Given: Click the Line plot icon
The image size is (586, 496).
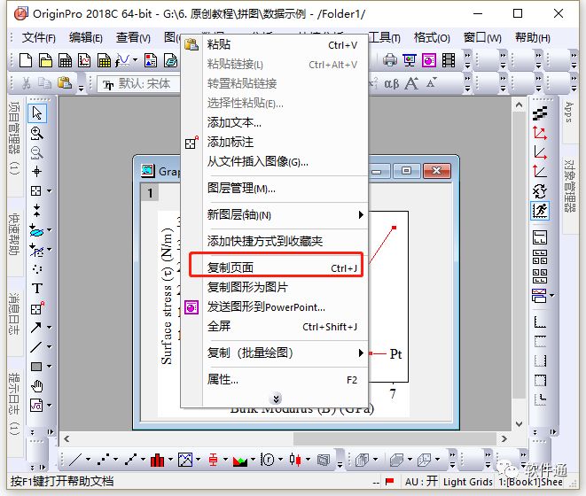Looking at the screenshot, I should (74, 460).
